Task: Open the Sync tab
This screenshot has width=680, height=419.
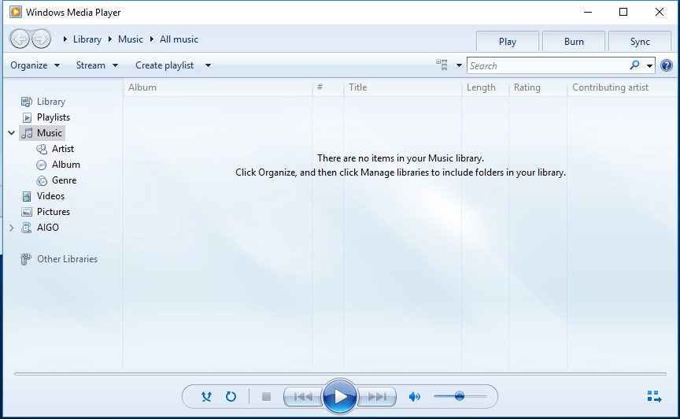Action: pyautogui.click(x=640, y=42)
